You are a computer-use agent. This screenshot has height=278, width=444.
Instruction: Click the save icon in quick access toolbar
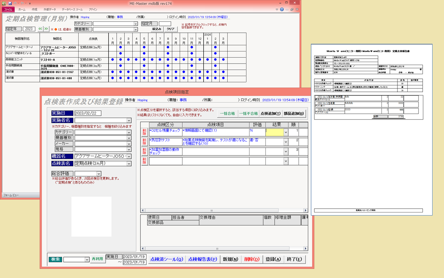[10, 3]
